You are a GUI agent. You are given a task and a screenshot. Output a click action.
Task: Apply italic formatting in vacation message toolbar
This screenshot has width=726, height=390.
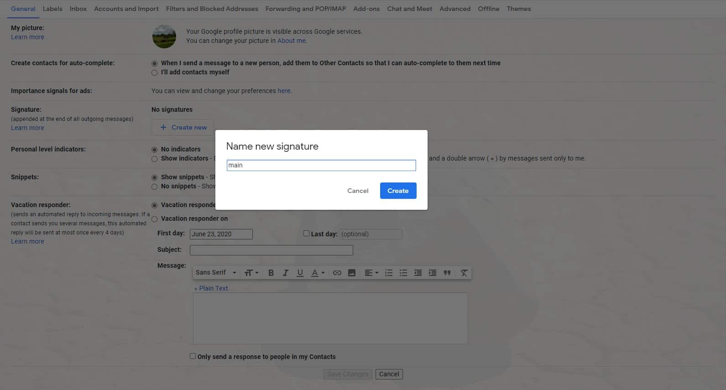click(286, 273)
